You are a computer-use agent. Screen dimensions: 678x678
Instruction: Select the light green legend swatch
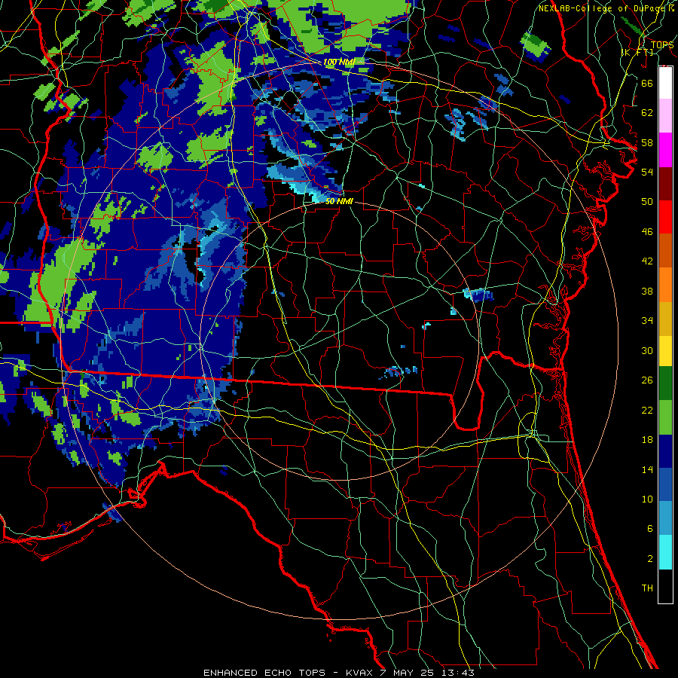coord(665,417)
